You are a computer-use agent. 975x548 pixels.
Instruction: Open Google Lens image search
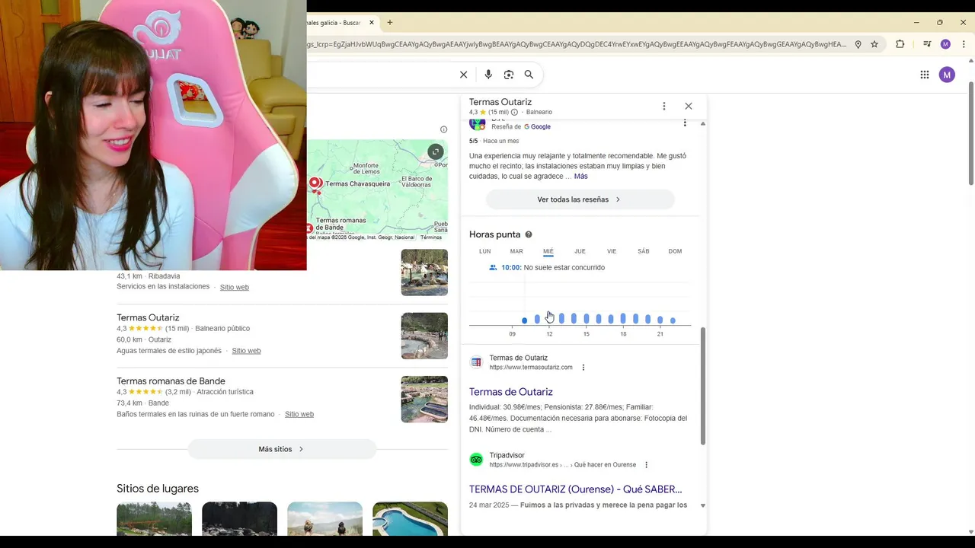point(509,75)
